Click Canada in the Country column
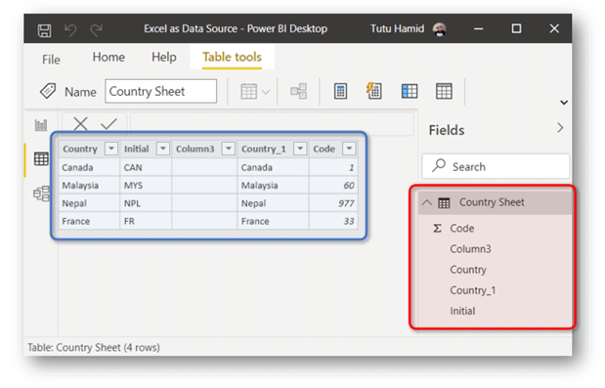 click(89, 167)
